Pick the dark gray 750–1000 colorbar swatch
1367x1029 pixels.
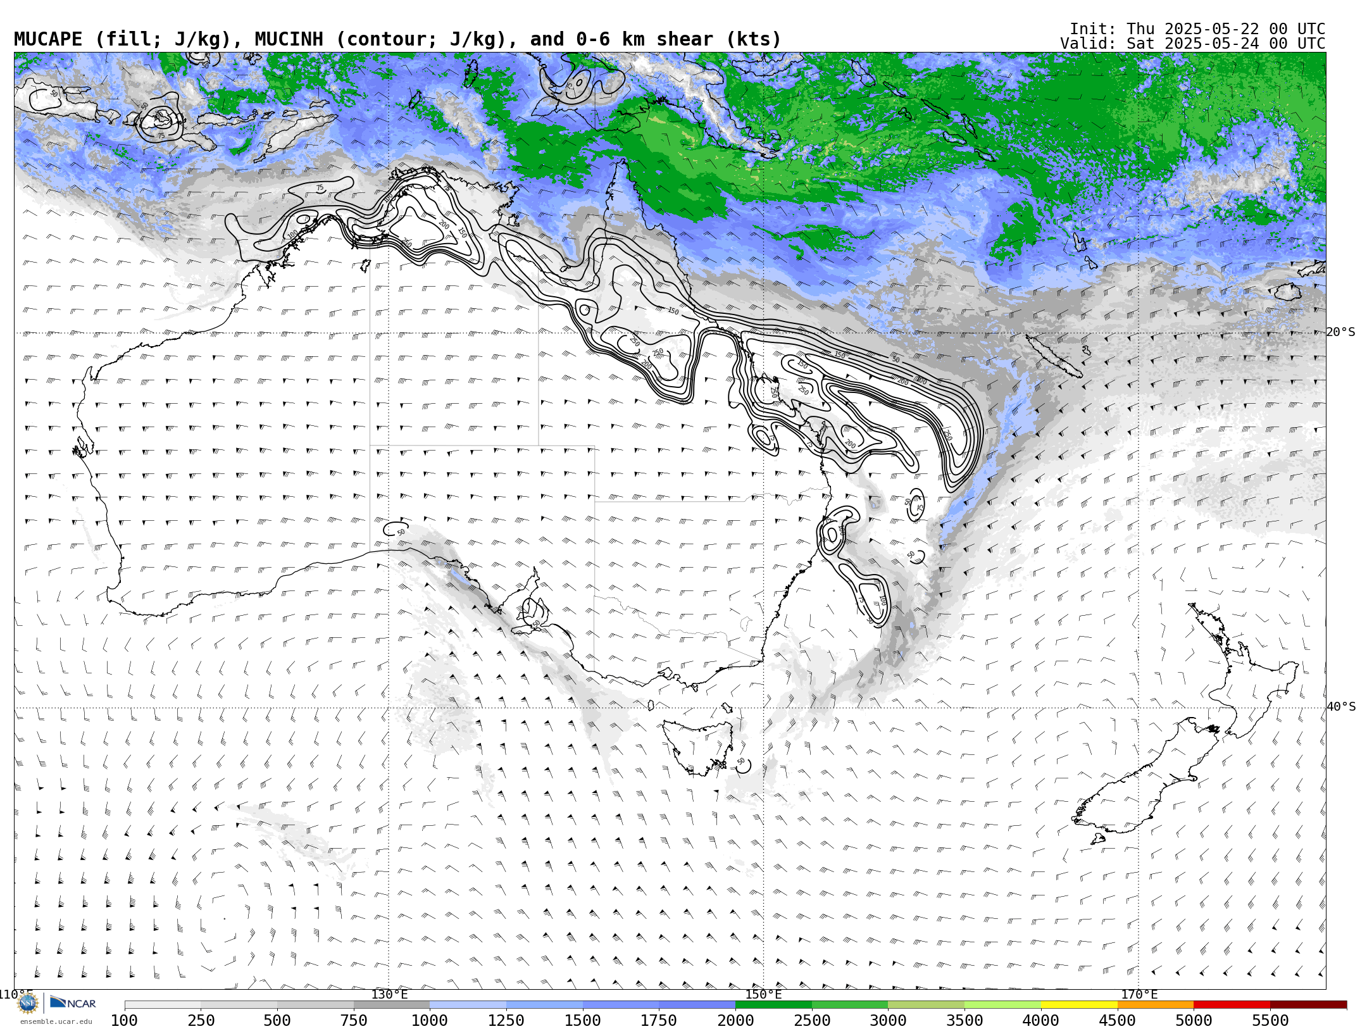(x=392, y=1005)
